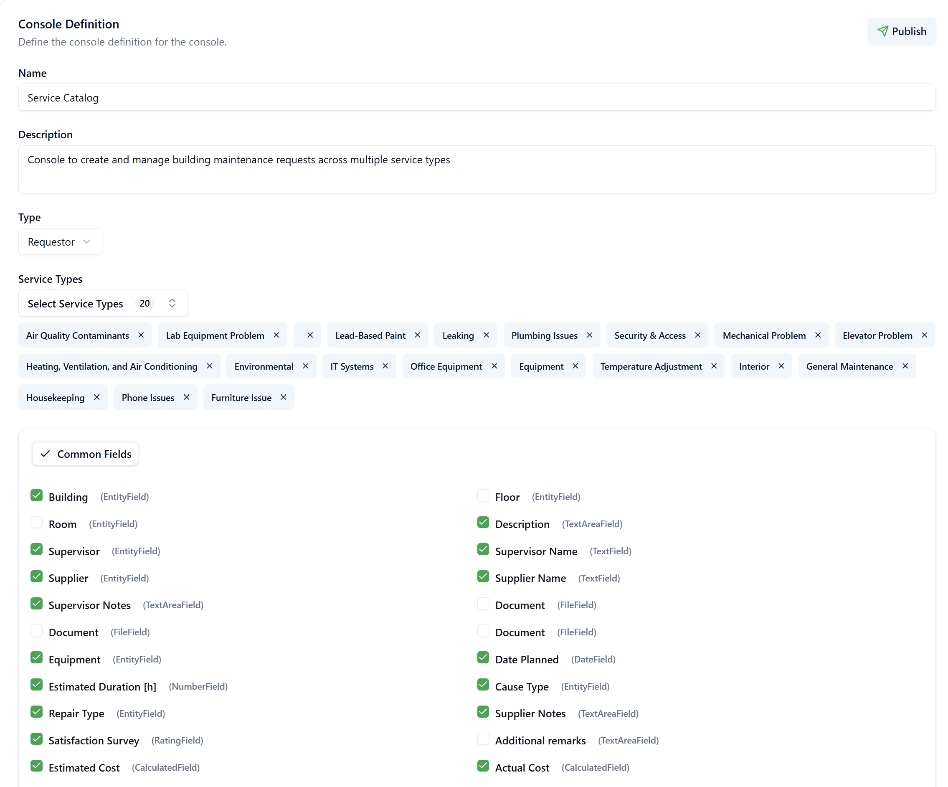The height and width of the screenshot is (787, 948).
Task: Remove the Security & Access tag
Action: [697, 335]
